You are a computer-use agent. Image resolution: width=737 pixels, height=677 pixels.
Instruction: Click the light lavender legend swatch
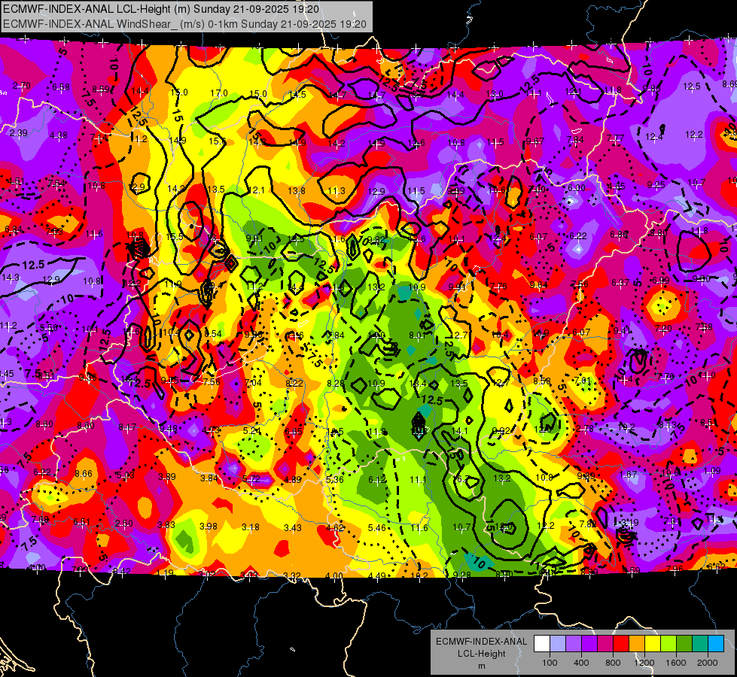pos(557,644)
